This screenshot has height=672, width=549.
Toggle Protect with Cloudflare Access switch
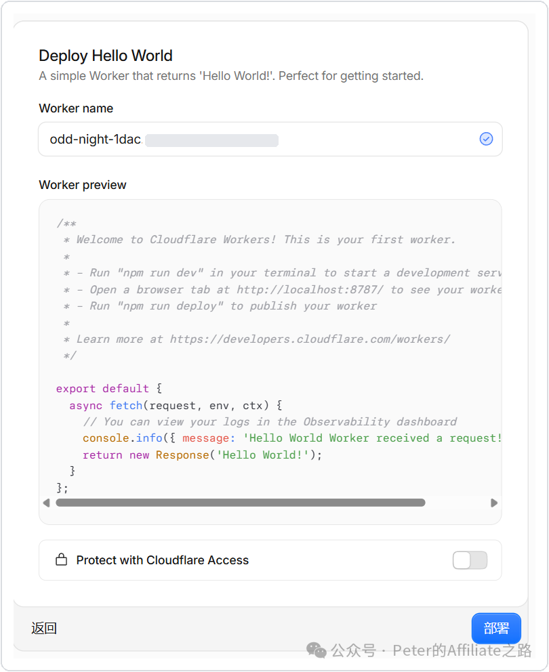(470, 560)
